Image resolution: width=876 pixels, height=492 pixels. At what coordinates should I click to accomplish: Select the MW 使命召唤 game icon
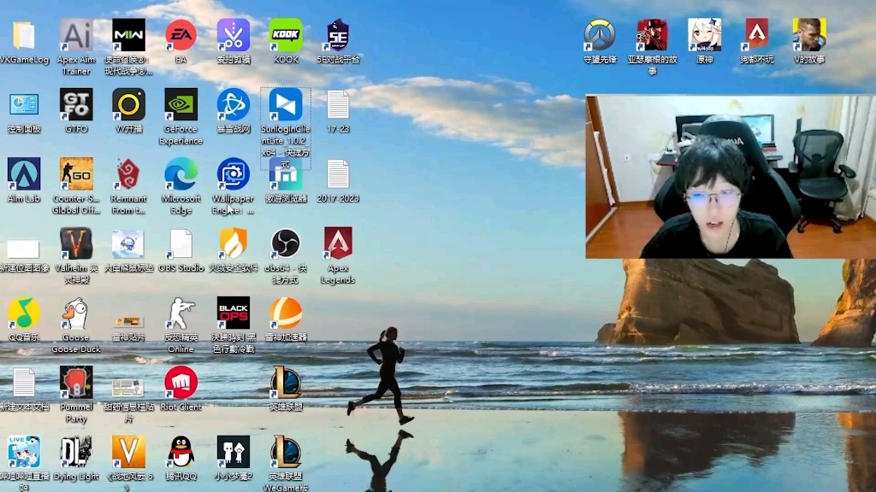(x=128, y=35)
